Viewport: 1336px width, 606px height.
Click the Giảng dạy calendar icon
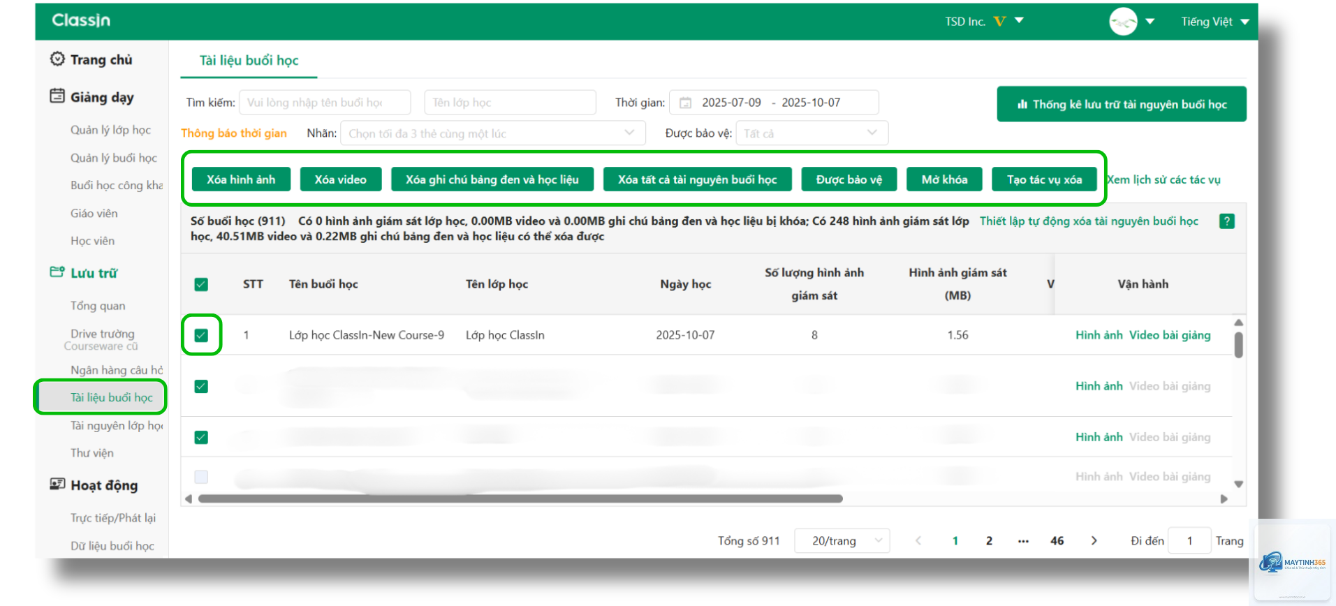[x=57, y=96]
